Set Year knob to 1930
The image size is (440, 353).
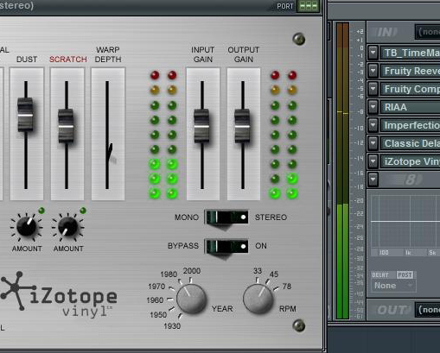[x=172, y=326]
